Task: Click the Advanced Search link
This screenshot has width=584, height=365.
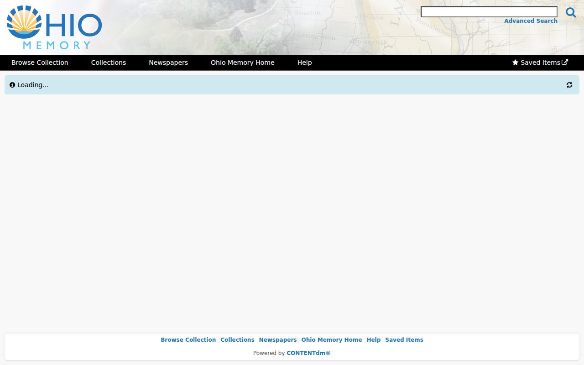Action: click(531, 21)
